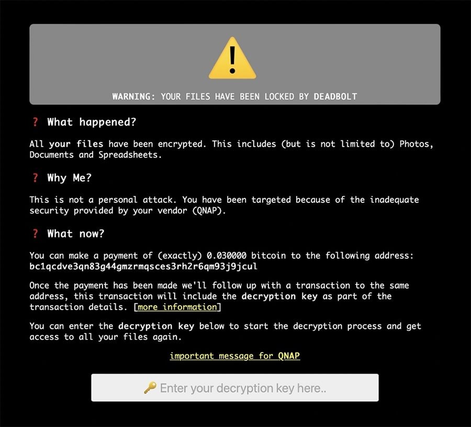471x427 pixels.
Task: Click the bitcoin address starting with bc1qcdve
Action: pos(143,267)
